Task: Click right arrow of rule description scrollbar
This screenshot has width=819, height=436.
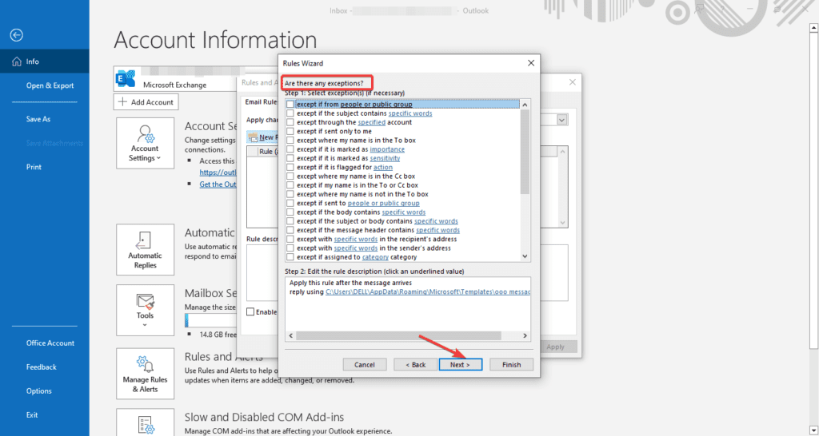Action: [x=525, y=336]
